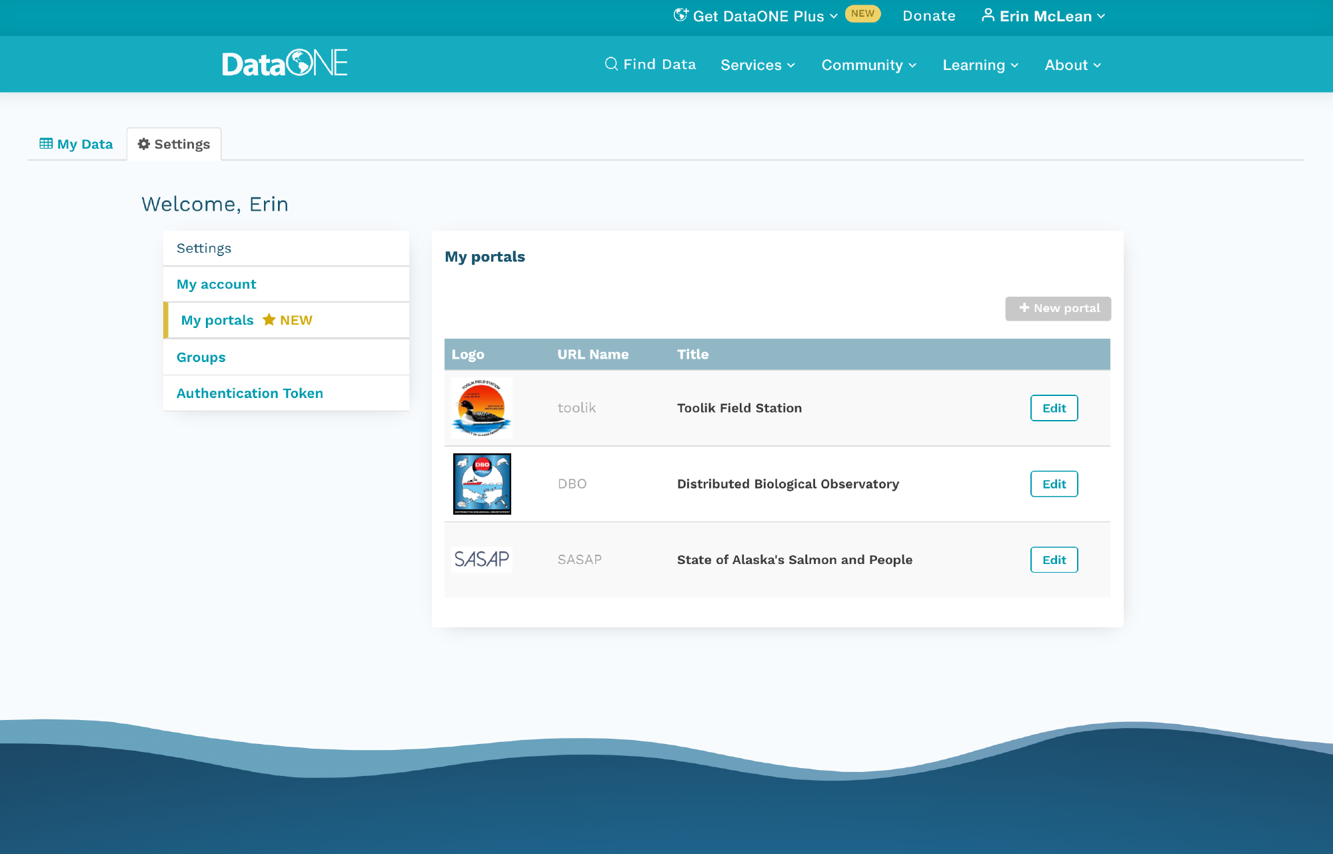Edit the Toolik Field Station portal
The image size is (1333, 854).
tap(1054, 408)
